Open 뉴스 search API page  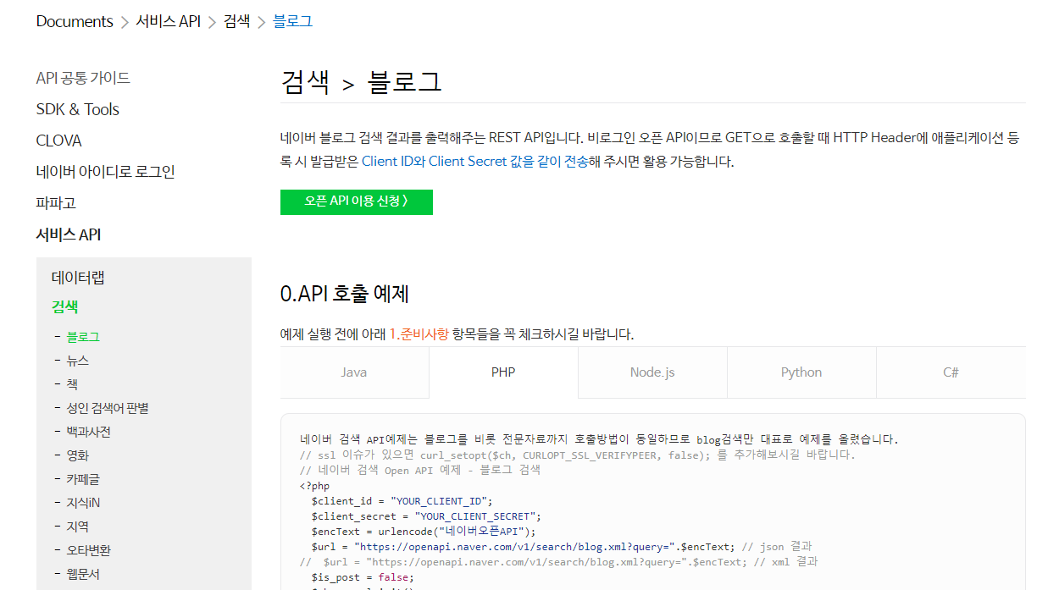click(x=78, y=361)
